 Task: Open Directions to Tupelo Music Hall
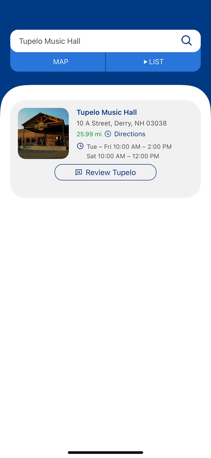coord(130,134)
